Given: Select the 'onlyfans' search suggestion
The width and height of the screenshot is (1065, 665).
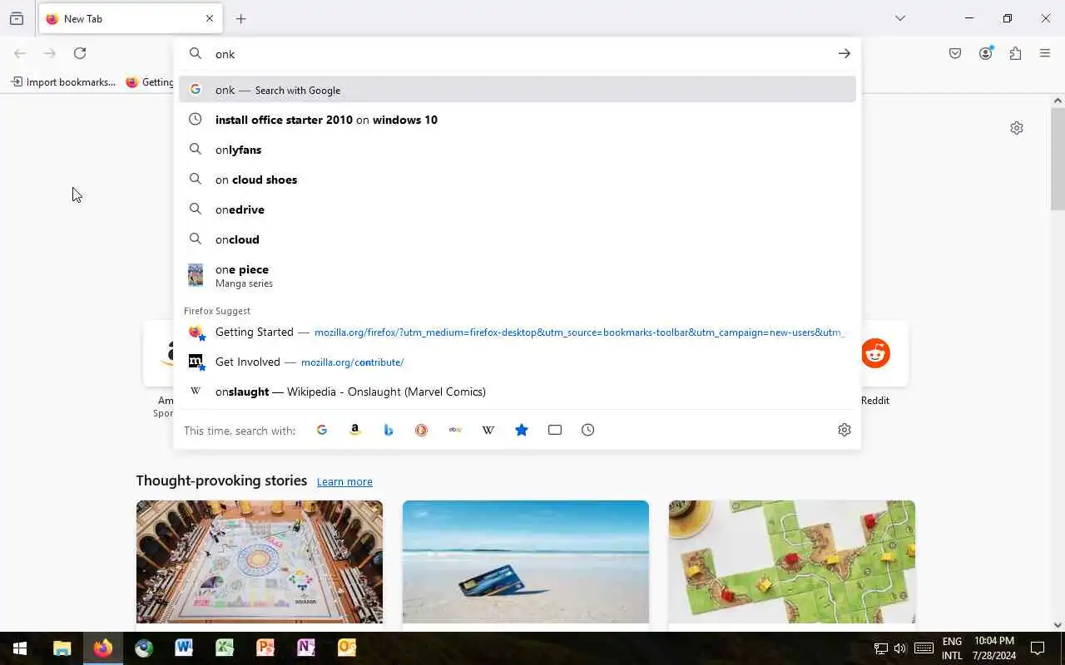Looking at the screenshot, I should coord(518,150).
